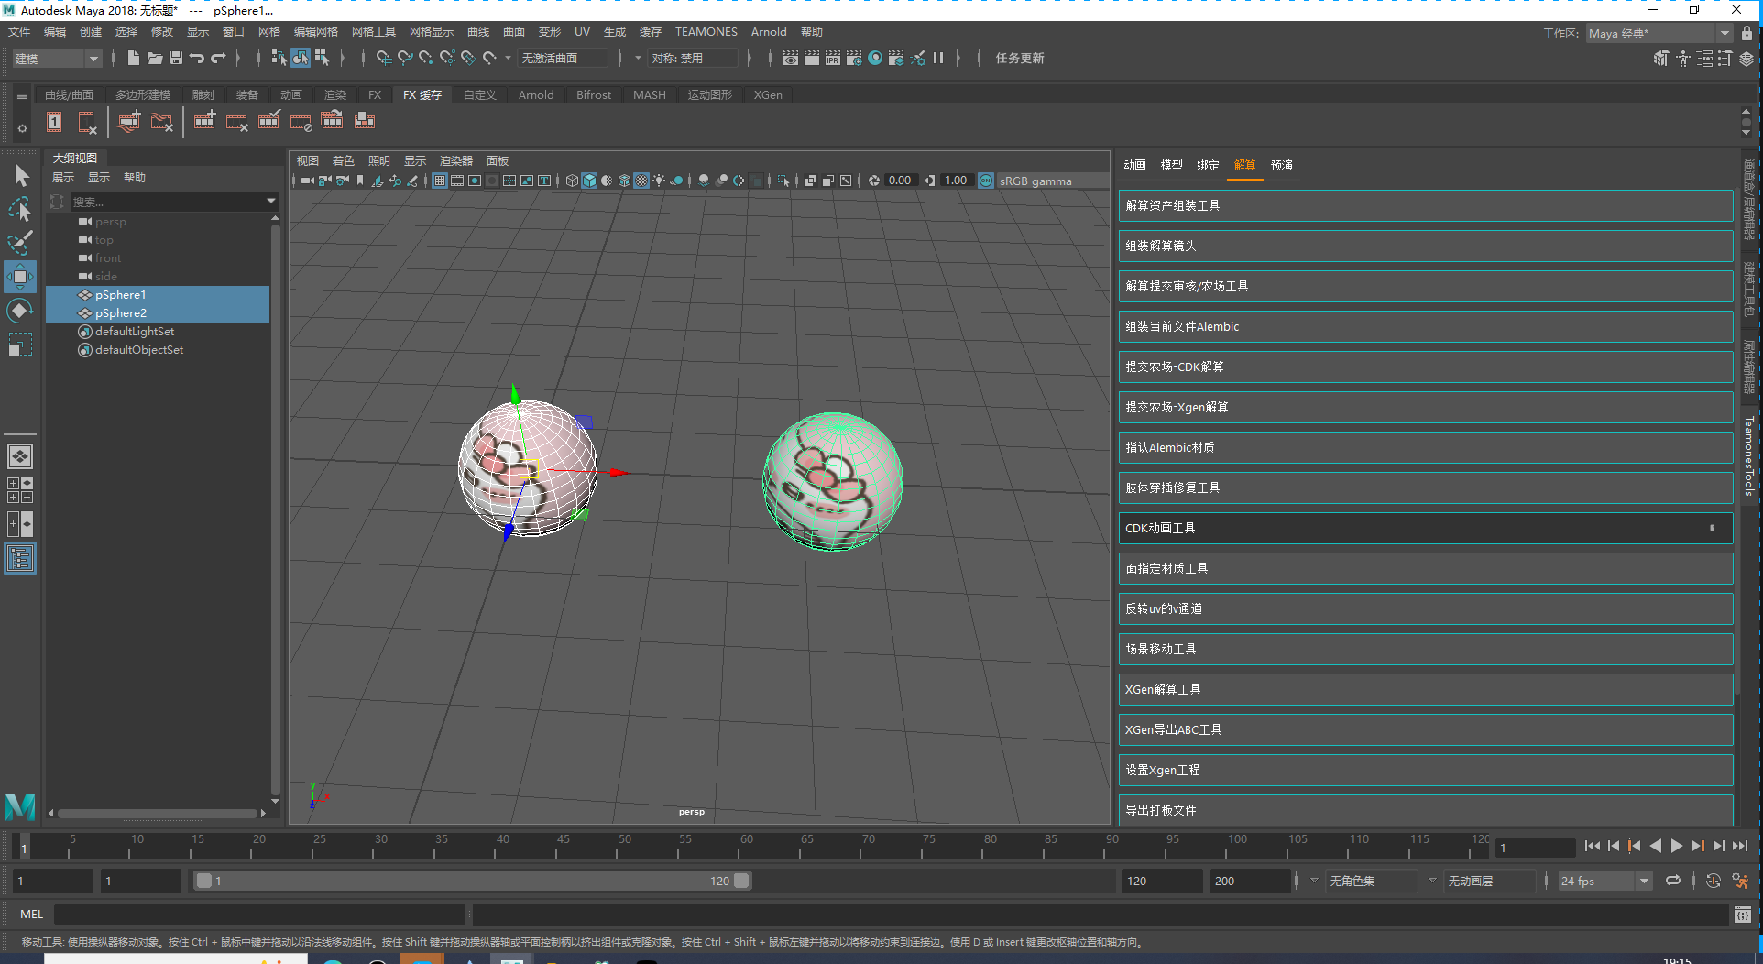Click the four-view layout icon
The height and width of the screenshot is (964, 1763).
[x=19, y=490]
